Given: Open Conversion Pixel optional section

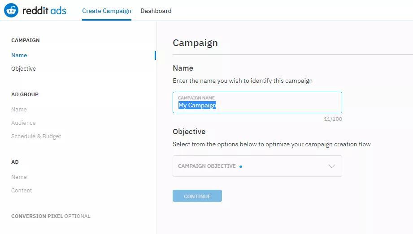Looking at the screenshot, I should coord(51,216).
